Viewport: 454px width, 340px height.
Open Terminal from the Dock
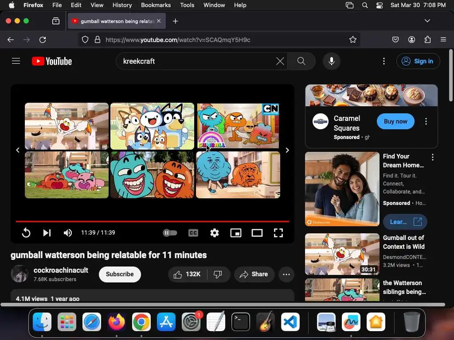[241, 322]
